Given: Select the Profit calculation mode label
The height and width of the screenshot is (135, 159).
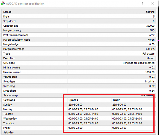Looking at the screenshot, I should [16, 35].
